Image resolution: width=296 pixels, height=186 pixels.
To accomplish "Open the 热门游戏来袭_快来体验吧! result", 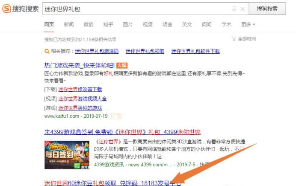I will [x=80, y=65].
